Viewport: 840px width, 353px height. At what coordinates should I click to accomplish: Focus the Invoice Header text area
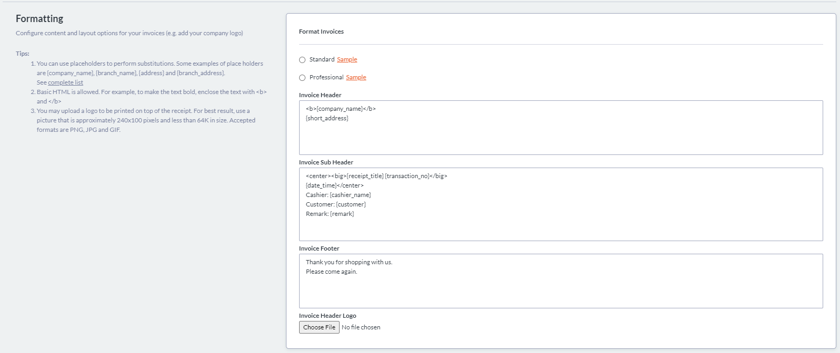560,137
